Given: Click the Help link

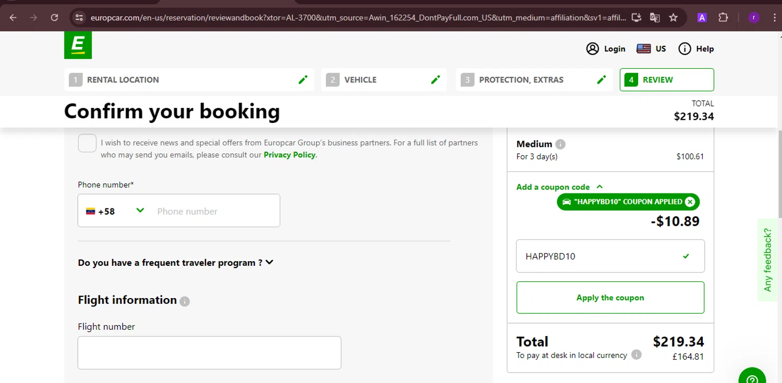Looking at the screenshot, I should click(x=705, y=48).
